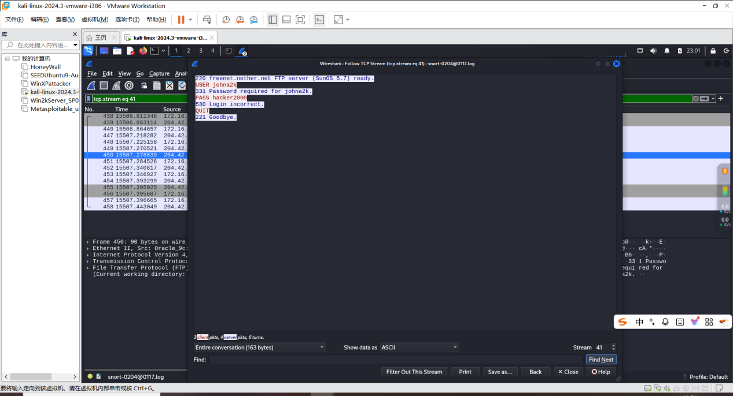
Task: Click the Find text input field
Action: point(396,360)
